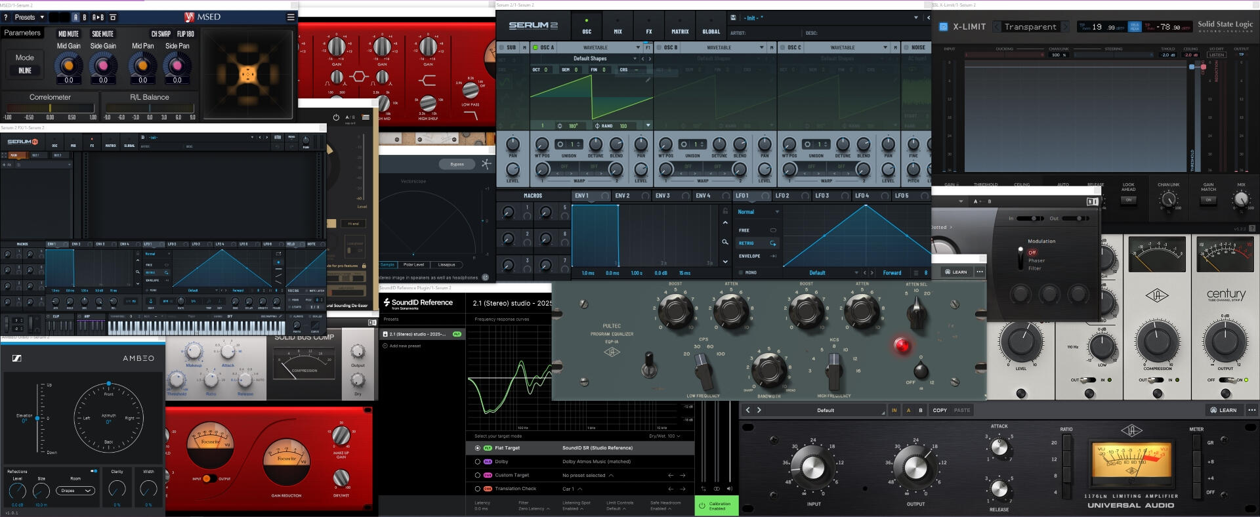The image size is (1260, 517).
Task: Click the help question mark in MSED
Action: point(6,17)
